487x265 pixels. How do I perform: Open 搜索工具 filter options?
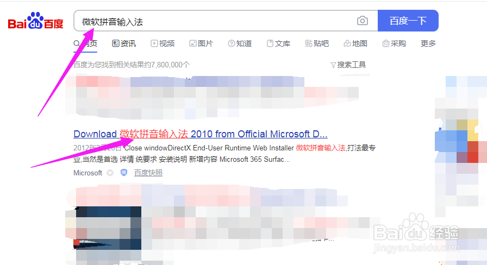point(348,65)
